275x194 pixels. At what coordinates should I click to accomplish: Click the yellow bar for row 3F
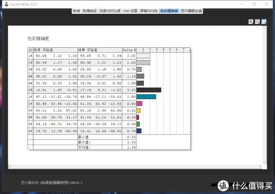click(x=138, y=111)
